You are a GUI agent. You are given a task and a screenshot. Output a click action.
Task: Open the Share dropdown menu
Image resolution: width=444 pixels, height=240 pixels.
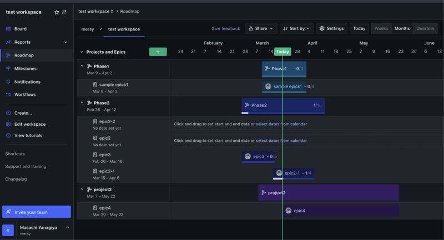click(x=261, y=28)
